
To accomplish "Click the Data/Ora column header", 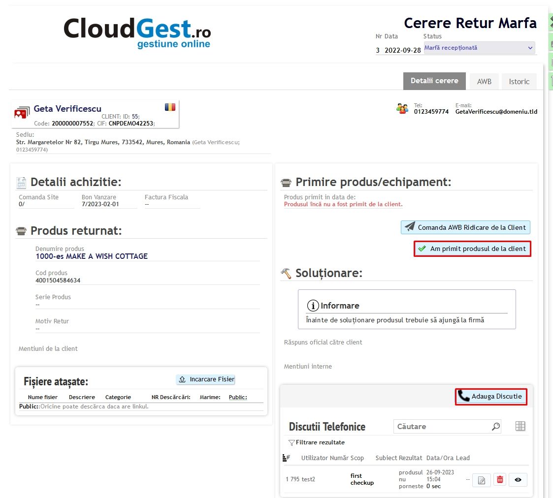I will (440, 458).
